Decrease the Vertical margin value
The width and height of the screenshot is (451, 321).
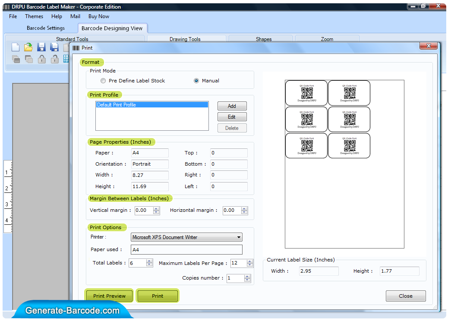point(156,212)
